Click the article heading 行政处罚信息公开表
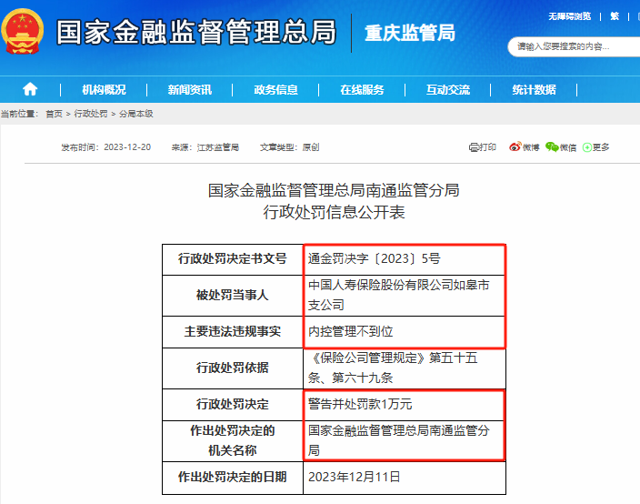640x504 pixels. pyautogui.click(x=334, y=212)
